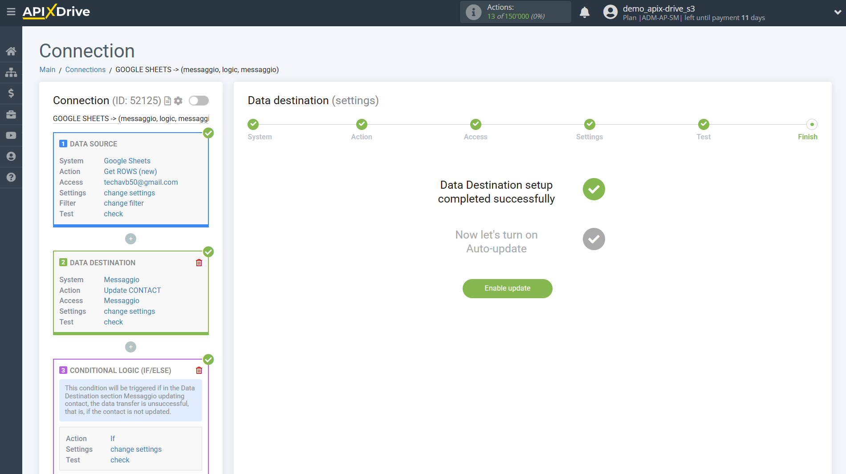Image resolution: width=846 pixels, height=474 pixels.
Task: Click check link in Conditional Logic
Action: [120, 460]
